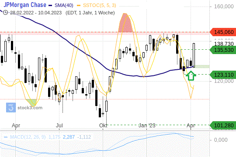The height and width of the screenshot is (157, 236).
Task: Click the light blue MACD legend line marker
Action: (x=6, y=137)
